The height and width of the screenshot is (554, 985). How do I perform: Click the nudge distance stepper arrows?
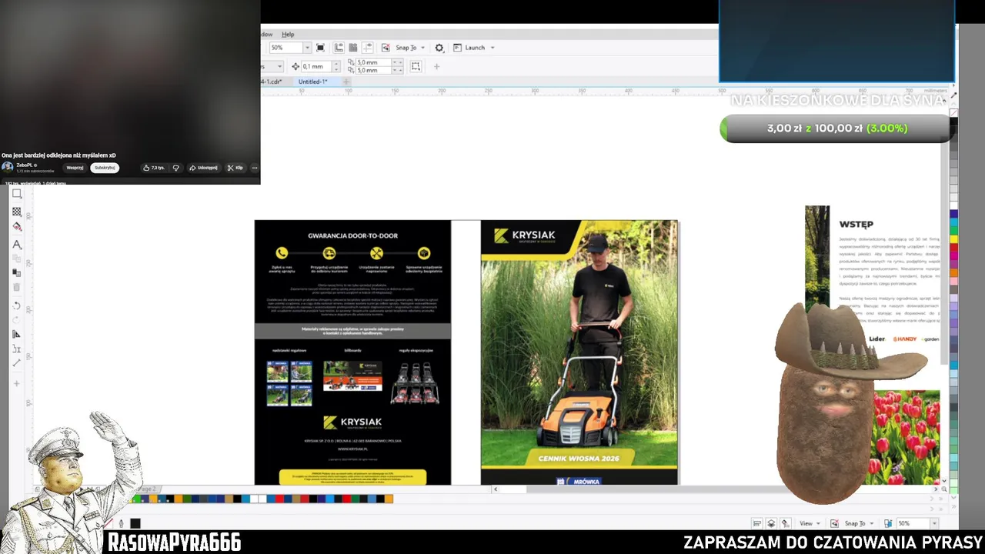[x=335, y=66]
